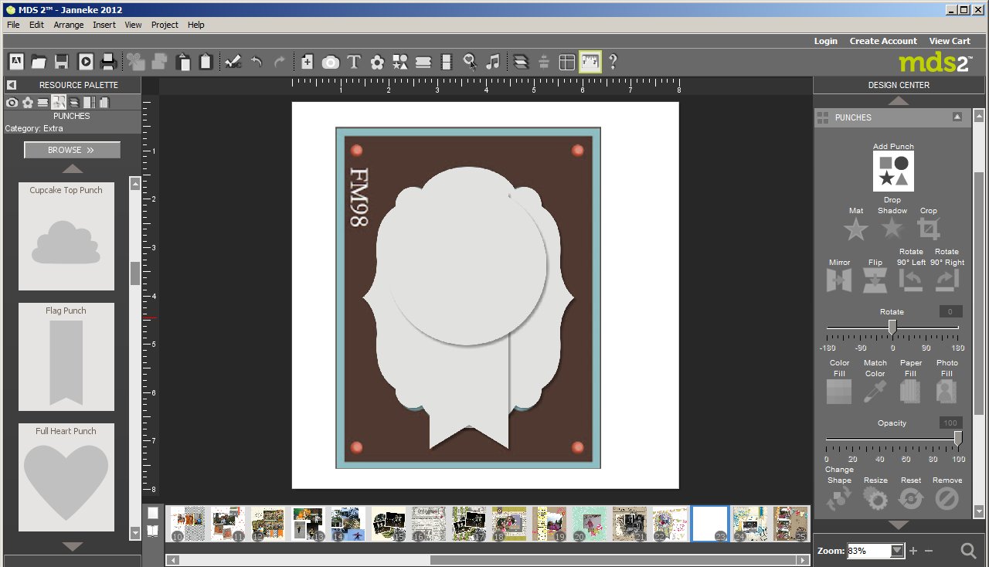Open the Arrange menu
Screen dimensions: 989x567
pos(69,25)
